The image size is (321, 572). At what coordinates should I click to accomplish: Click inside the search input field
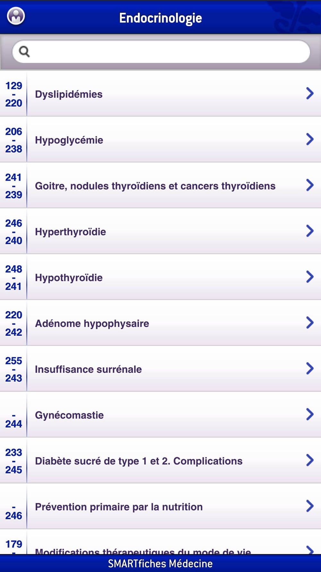(x=161, y=51)
